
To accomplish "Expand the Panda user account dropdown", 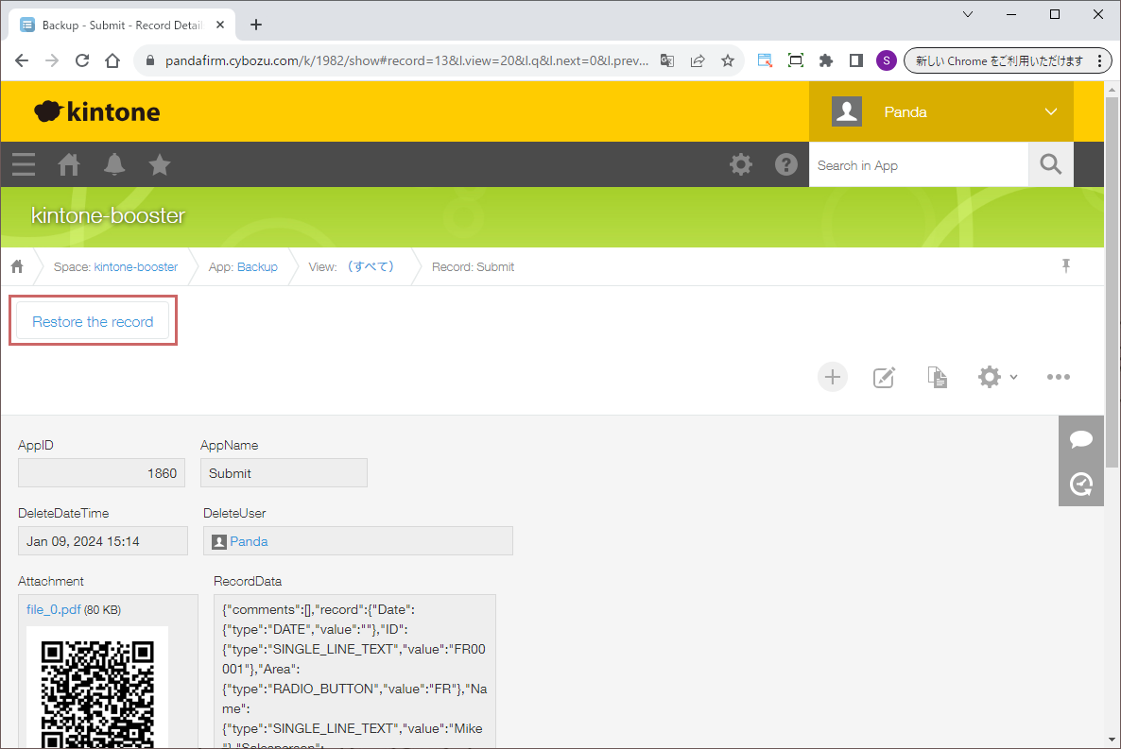I will click(1051, 112).
